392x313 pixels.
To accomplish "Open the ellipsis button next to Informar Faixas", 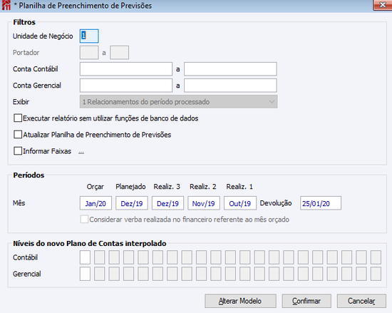I will (81, 152).
